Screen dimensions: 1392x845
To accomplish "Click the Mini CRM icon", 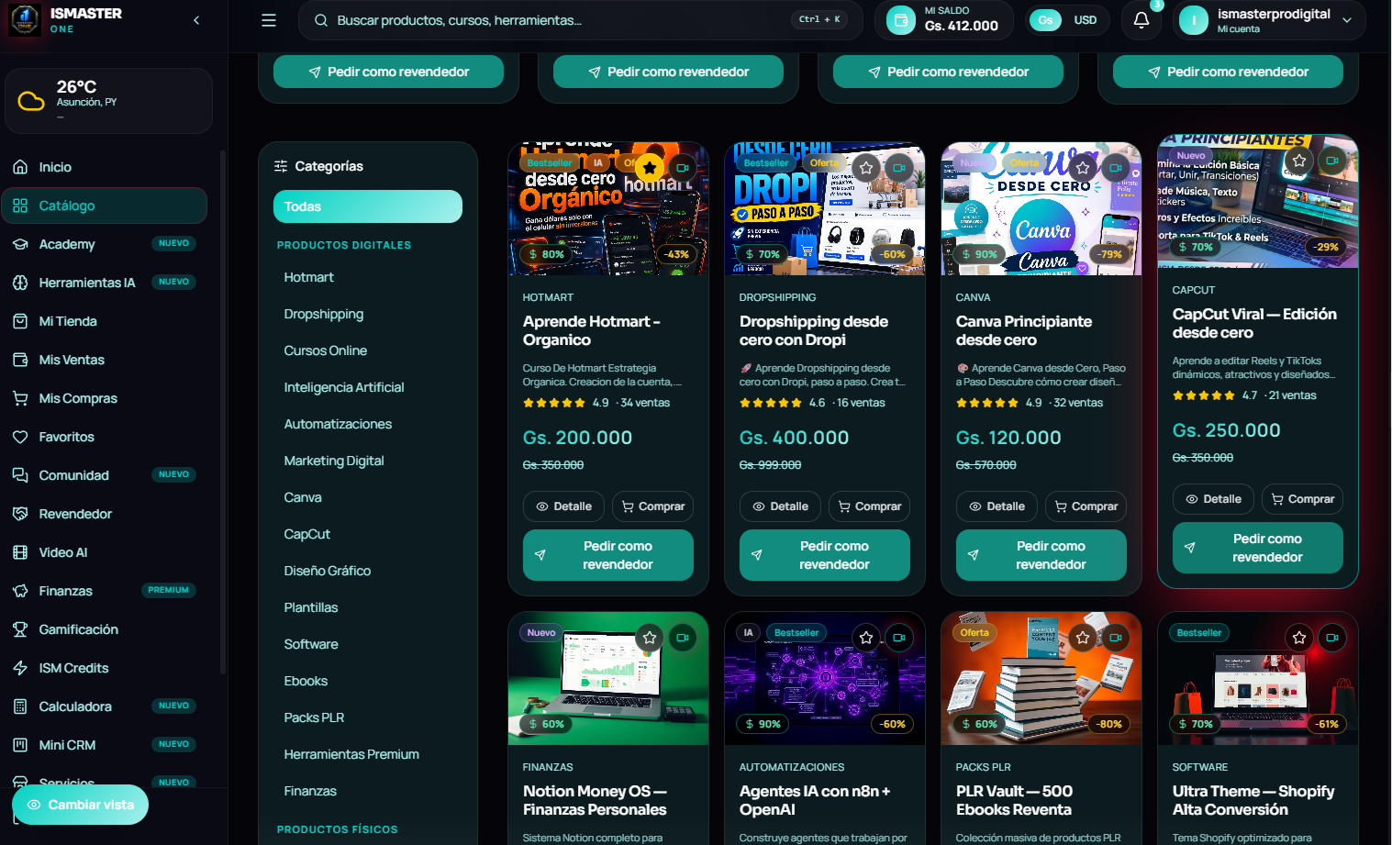I will (20, 745).
